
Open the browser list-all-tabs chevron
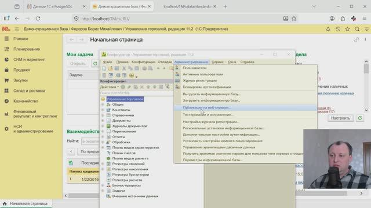pos(314,6)
